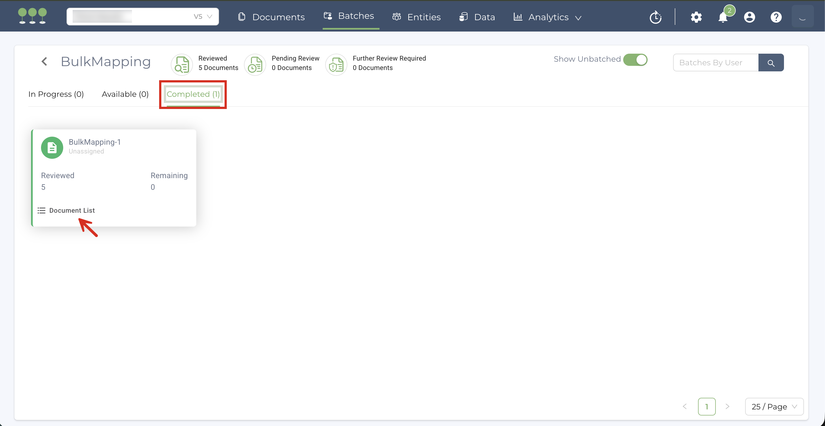
Task: Click the history clock icon
Action: click(x=655, y=17)
